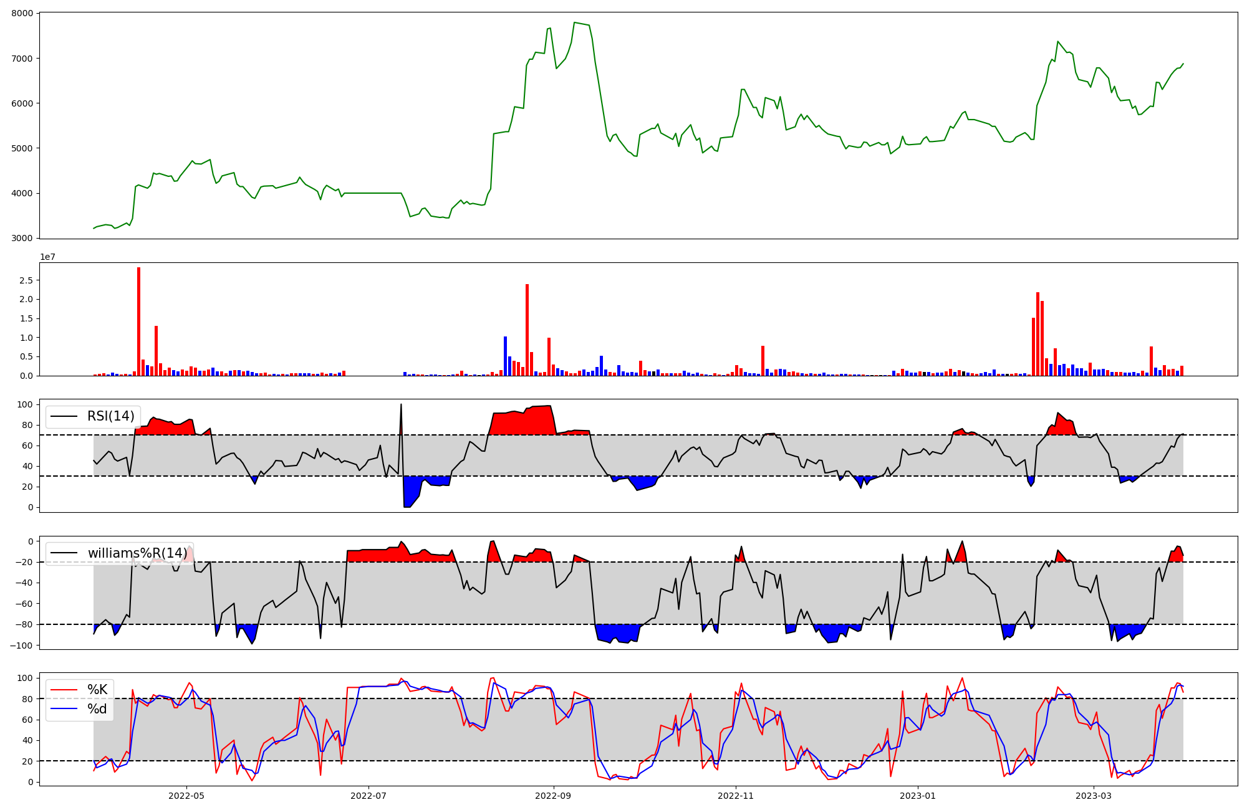Click the 1e7 exponent label above volume chart
The height and width of the screenshot is (810, 1247).
pyautogui.click(x=47, y=257)
